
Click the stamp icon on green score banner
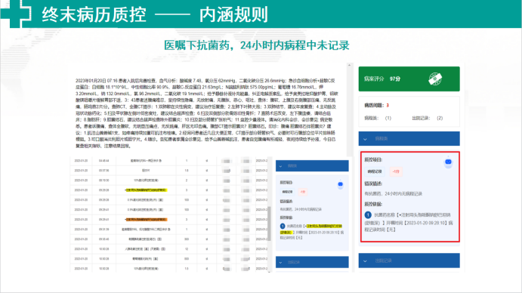point(435,79)
